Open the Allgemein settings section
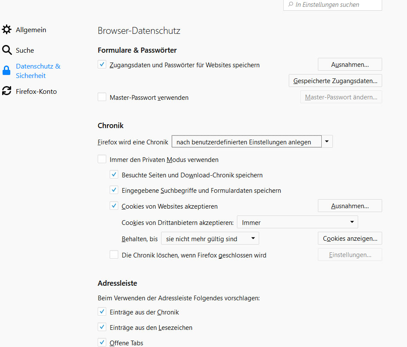407x347 pixels. click(31, 30)
